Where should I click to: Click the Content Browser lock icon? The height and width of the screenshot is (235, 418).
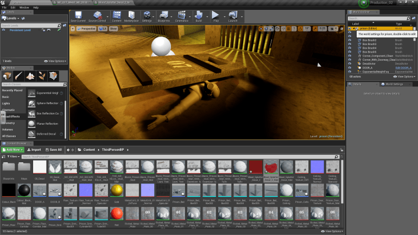[341, 150]
